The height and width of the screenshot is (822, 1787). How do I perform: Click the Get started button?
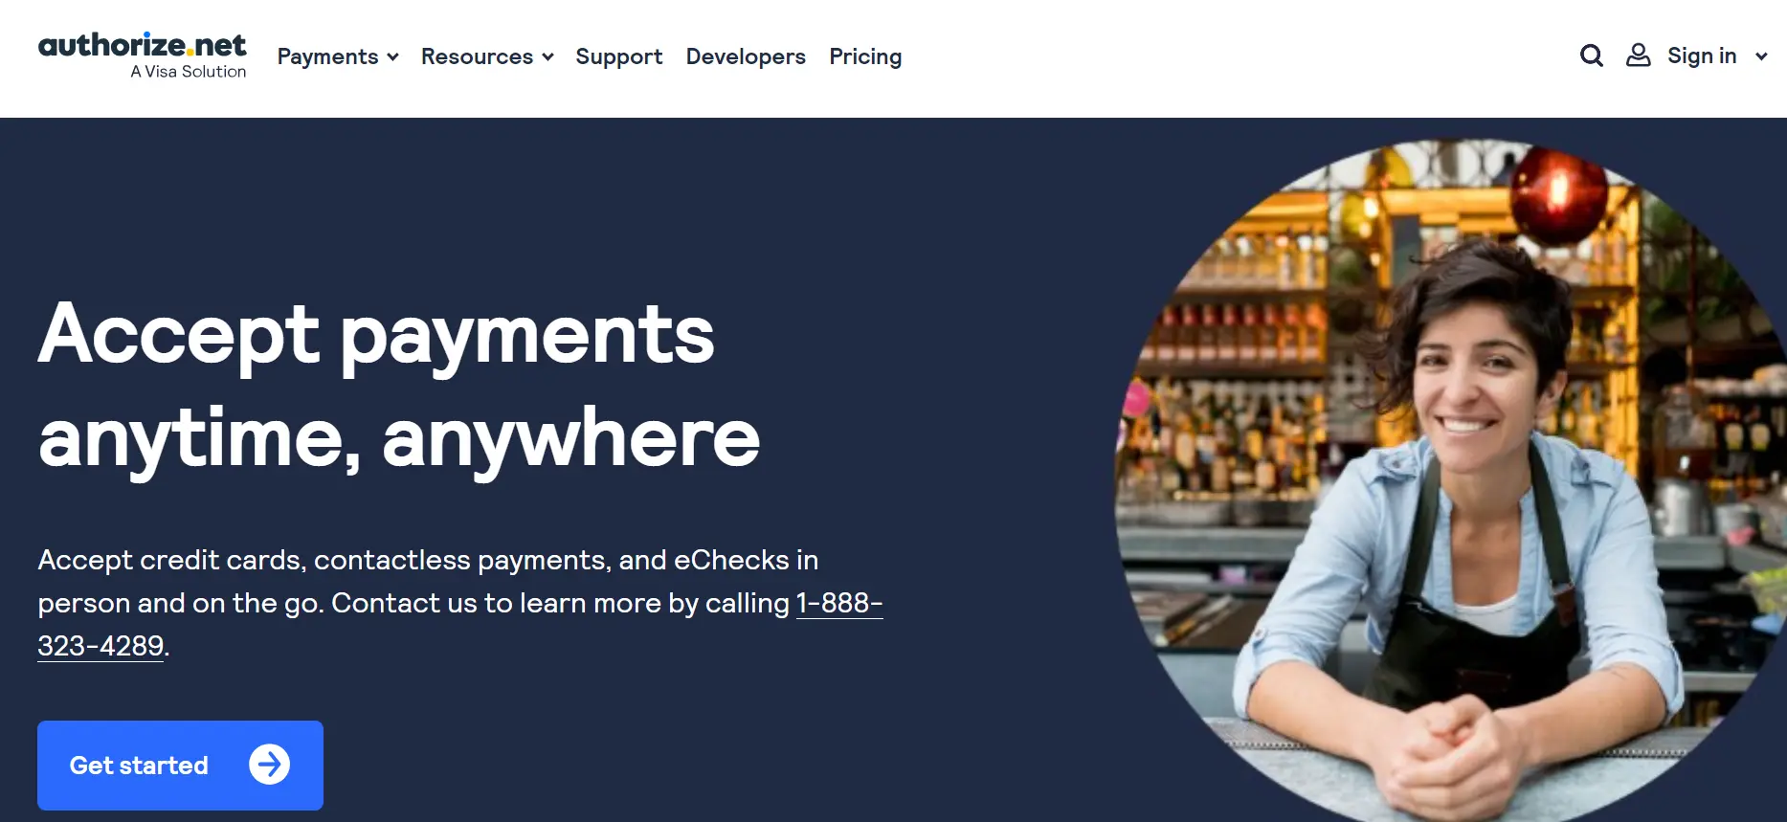coord(180,765)
